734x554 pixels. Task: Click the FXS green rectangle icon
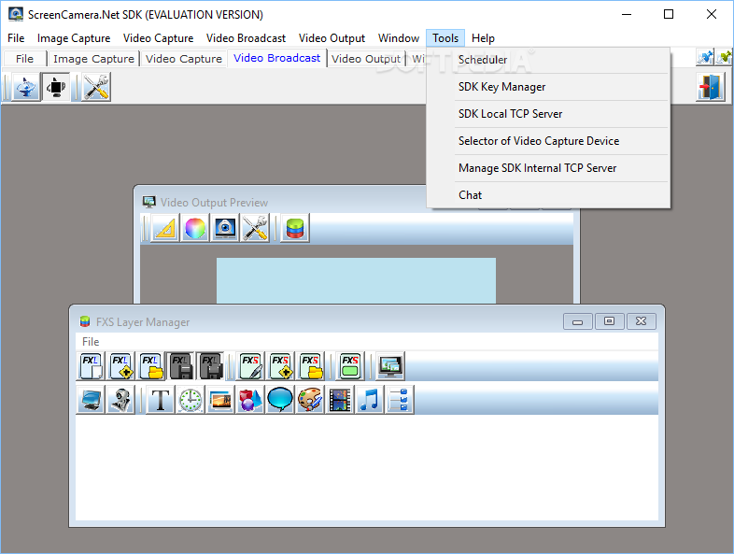pos(350,366)
